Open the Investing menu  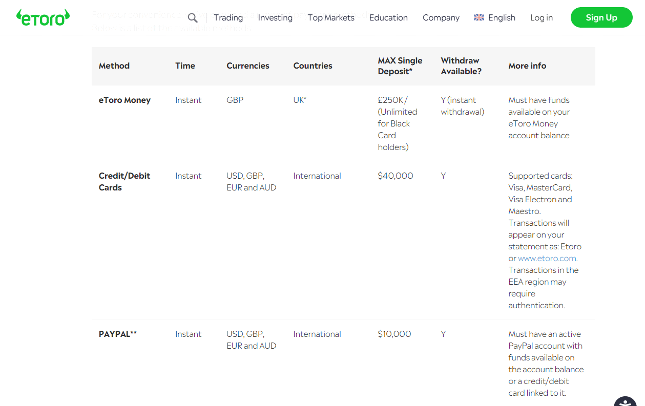tap(275, 17)
